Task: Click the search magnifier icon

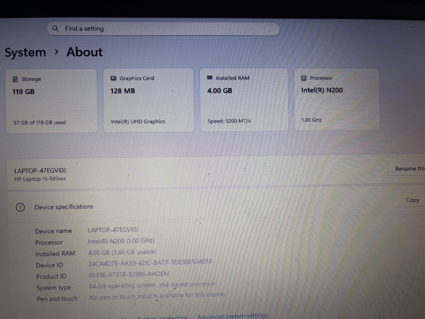Action: [55, 28]
